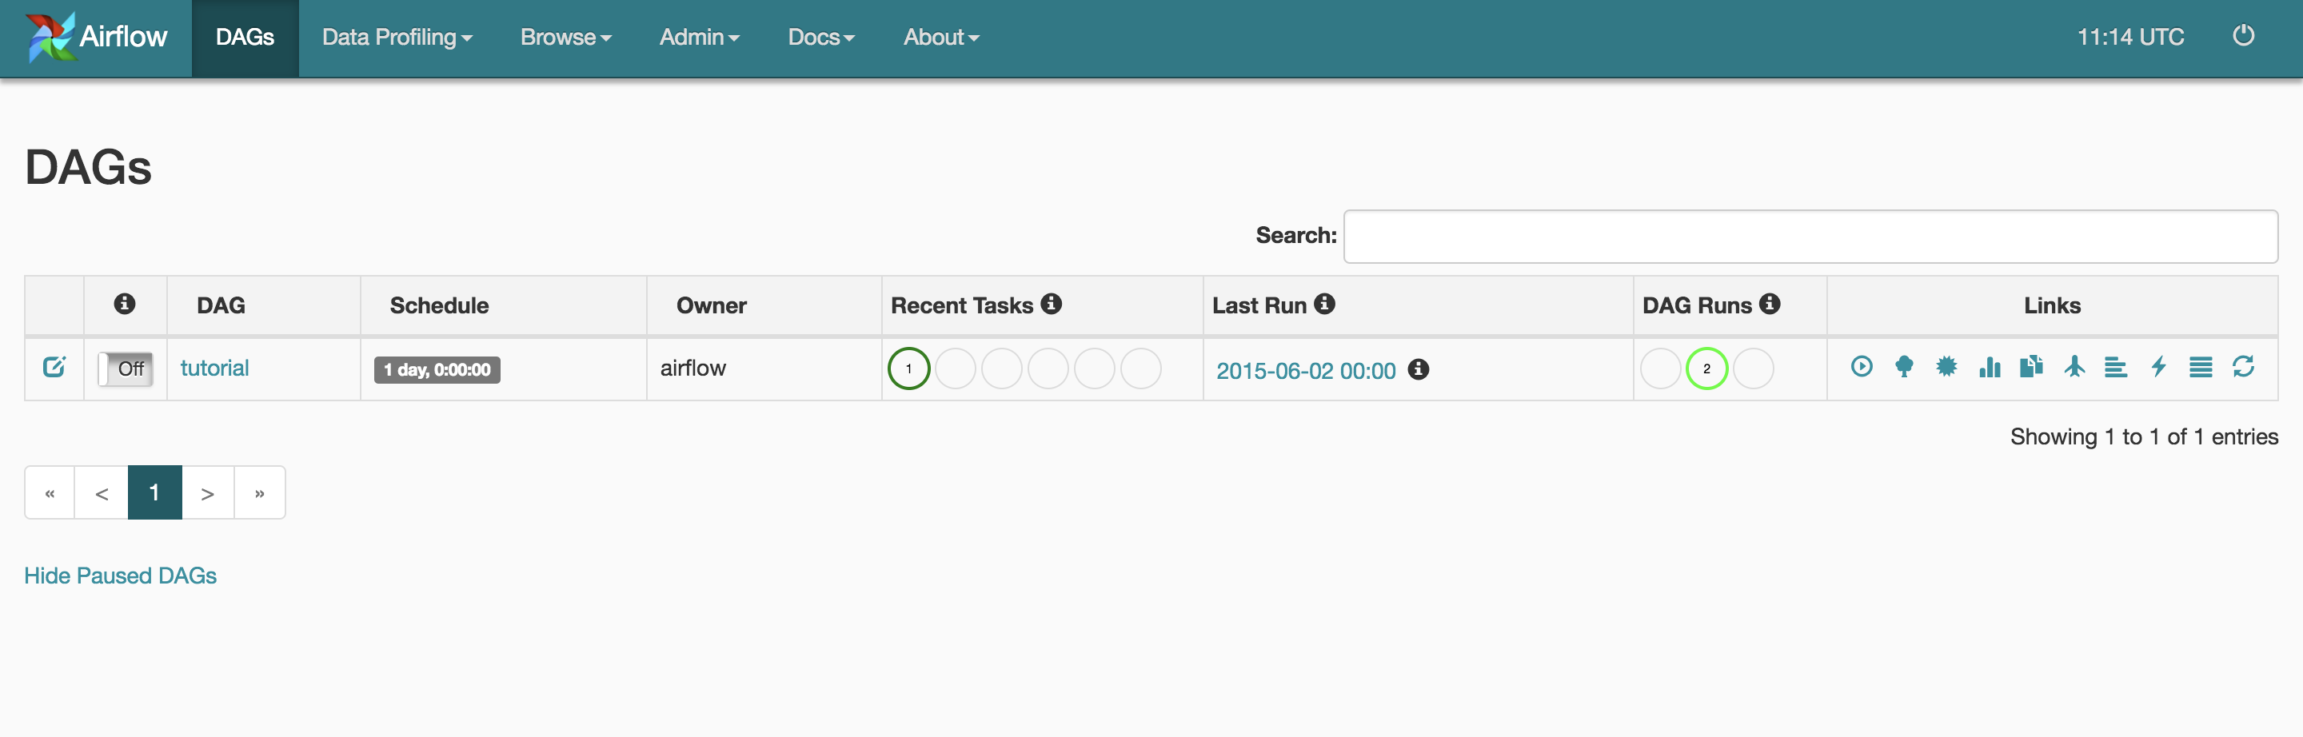2303x737 pixels.
Task: Open Tree View for the tutorial DAG
Action: tap(1904, 366)
